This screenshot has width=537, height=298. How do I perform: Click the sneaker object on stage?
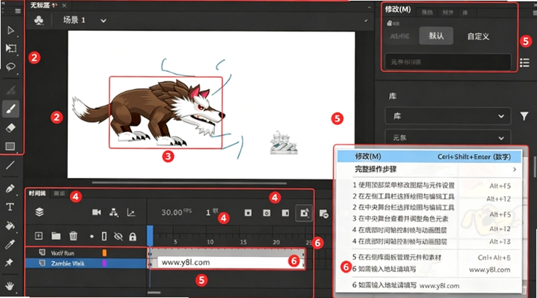[284, 143]
